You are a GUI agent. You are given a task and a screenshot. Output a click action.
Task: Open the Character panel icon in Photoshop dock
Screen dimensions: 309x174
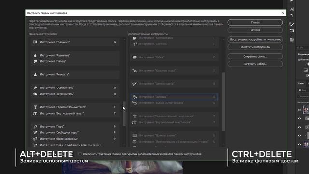coord(292,9)
